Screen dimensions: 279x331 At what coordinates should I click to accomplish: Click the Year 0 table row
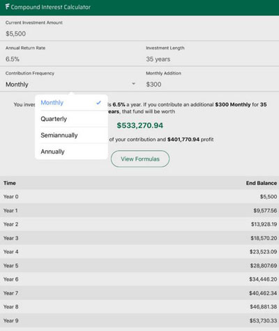click(139, 197)
